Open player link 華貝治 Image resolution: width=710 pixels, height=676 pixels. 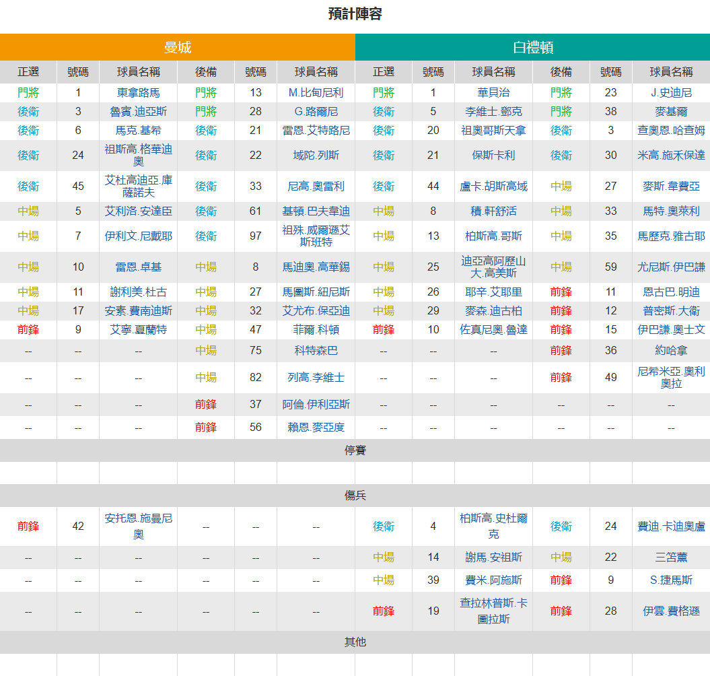(x=493, y=93)
